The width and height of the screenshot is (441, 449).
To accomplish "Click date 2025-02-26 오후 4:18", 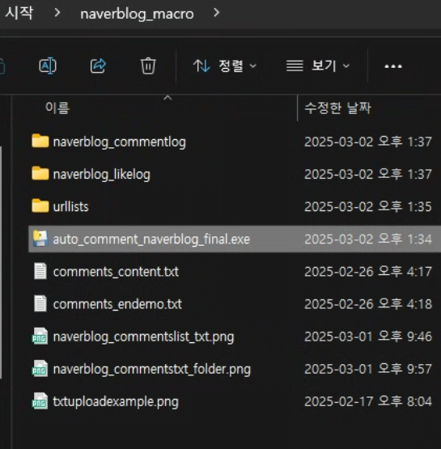I will 368,304.
